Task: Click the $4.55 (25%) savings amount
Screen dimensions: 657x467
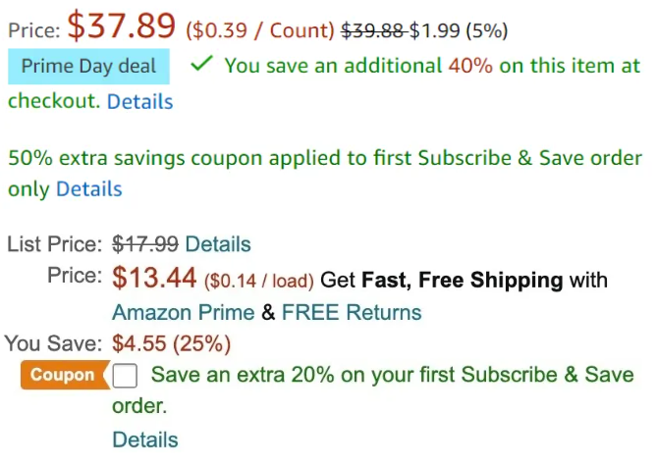Action: click(172, 344)
